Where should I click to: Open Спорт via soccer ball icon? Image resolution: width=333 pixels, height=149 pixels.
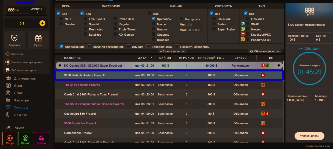pyautogui.click(x=10, y=138)
